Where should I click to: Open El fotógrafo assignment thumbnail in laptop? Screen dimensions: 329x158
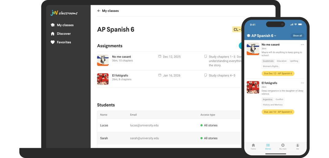click(x=103, y=79)
